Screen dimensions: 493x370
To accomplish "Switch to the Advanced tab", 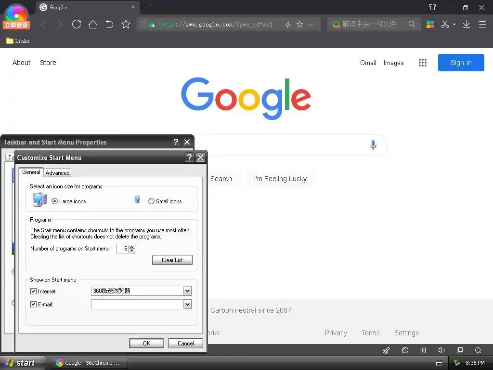I will point(58,173).
